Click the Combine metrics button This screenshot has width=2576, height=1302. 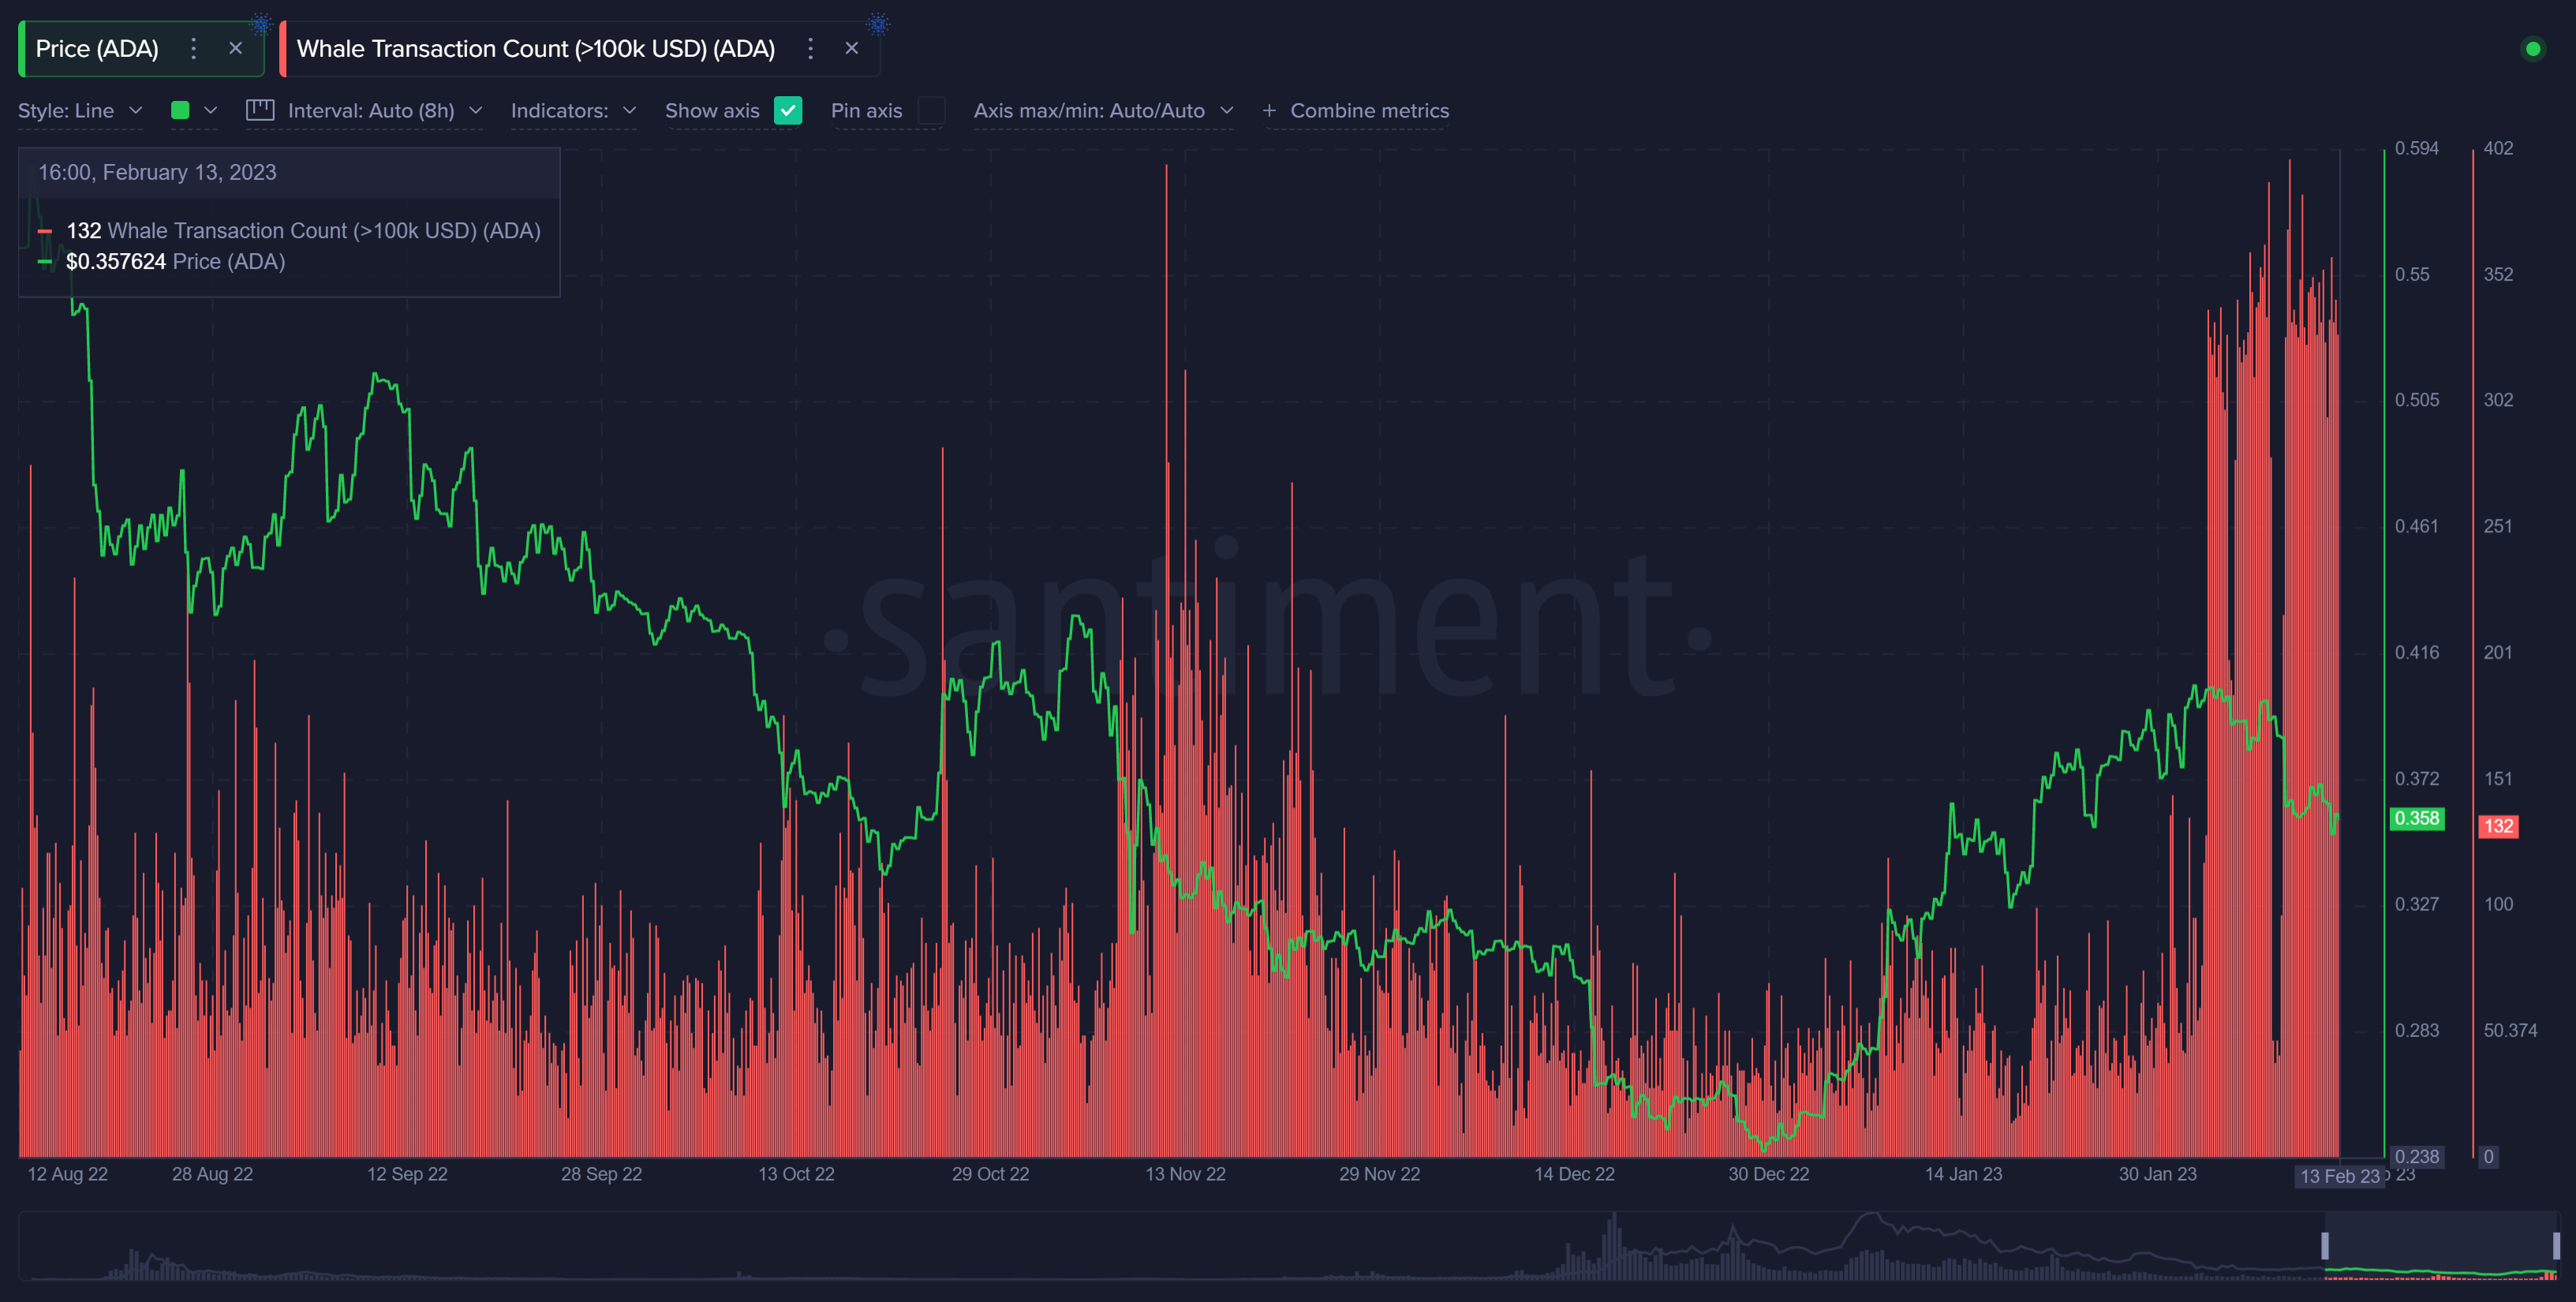coord(1369,110)
